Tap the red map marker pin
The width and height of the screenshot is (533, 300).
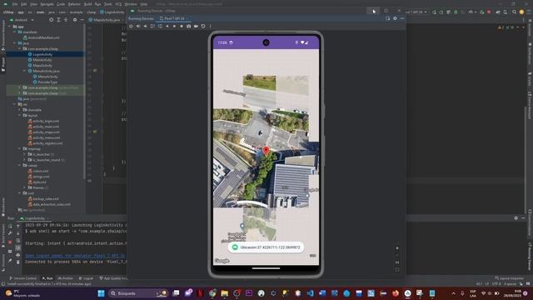coord(266,150)
